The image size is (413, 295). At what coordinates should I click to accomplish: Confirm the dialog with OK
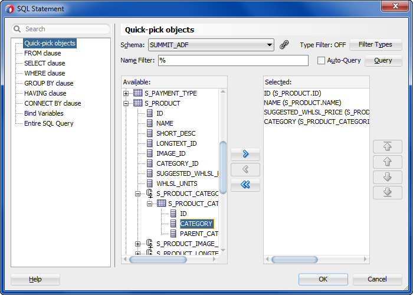(323, 279)
